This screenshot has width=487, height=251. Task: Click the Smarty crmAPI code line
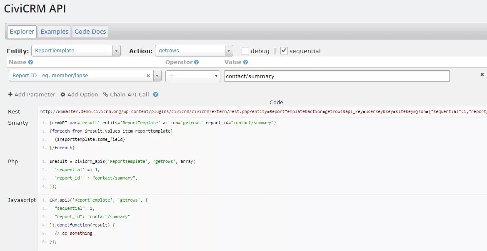click(x=163, y=123)
